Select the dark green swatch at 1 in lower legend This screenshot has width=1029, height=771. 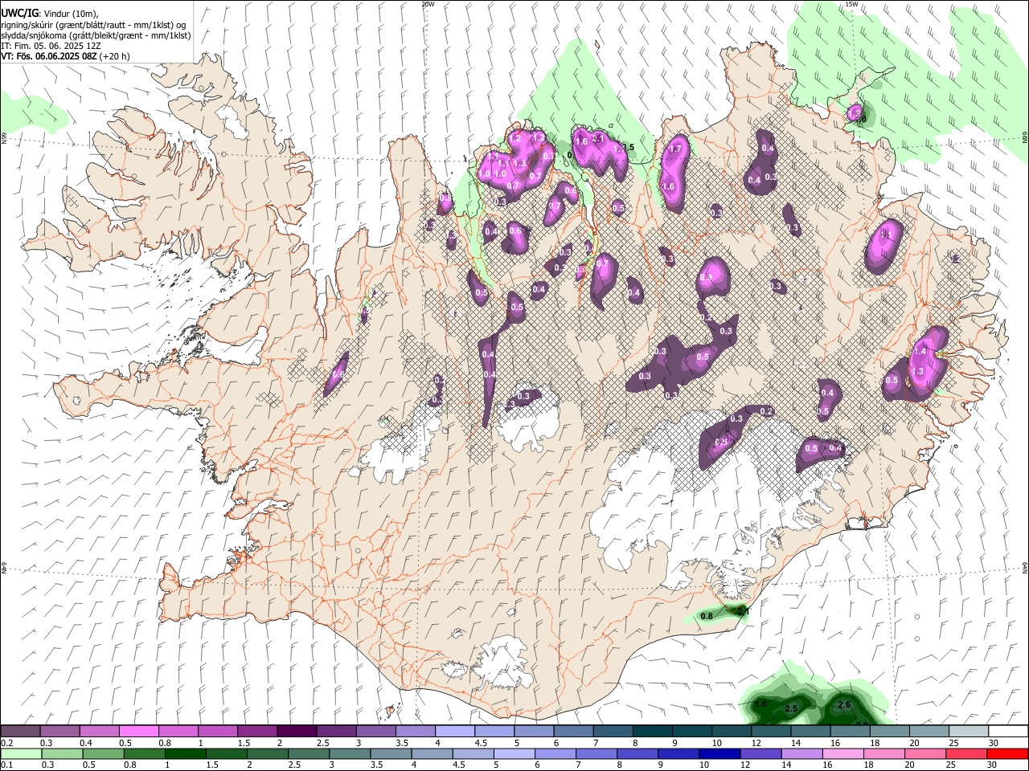pyautogui.click(x=185, y=753)
